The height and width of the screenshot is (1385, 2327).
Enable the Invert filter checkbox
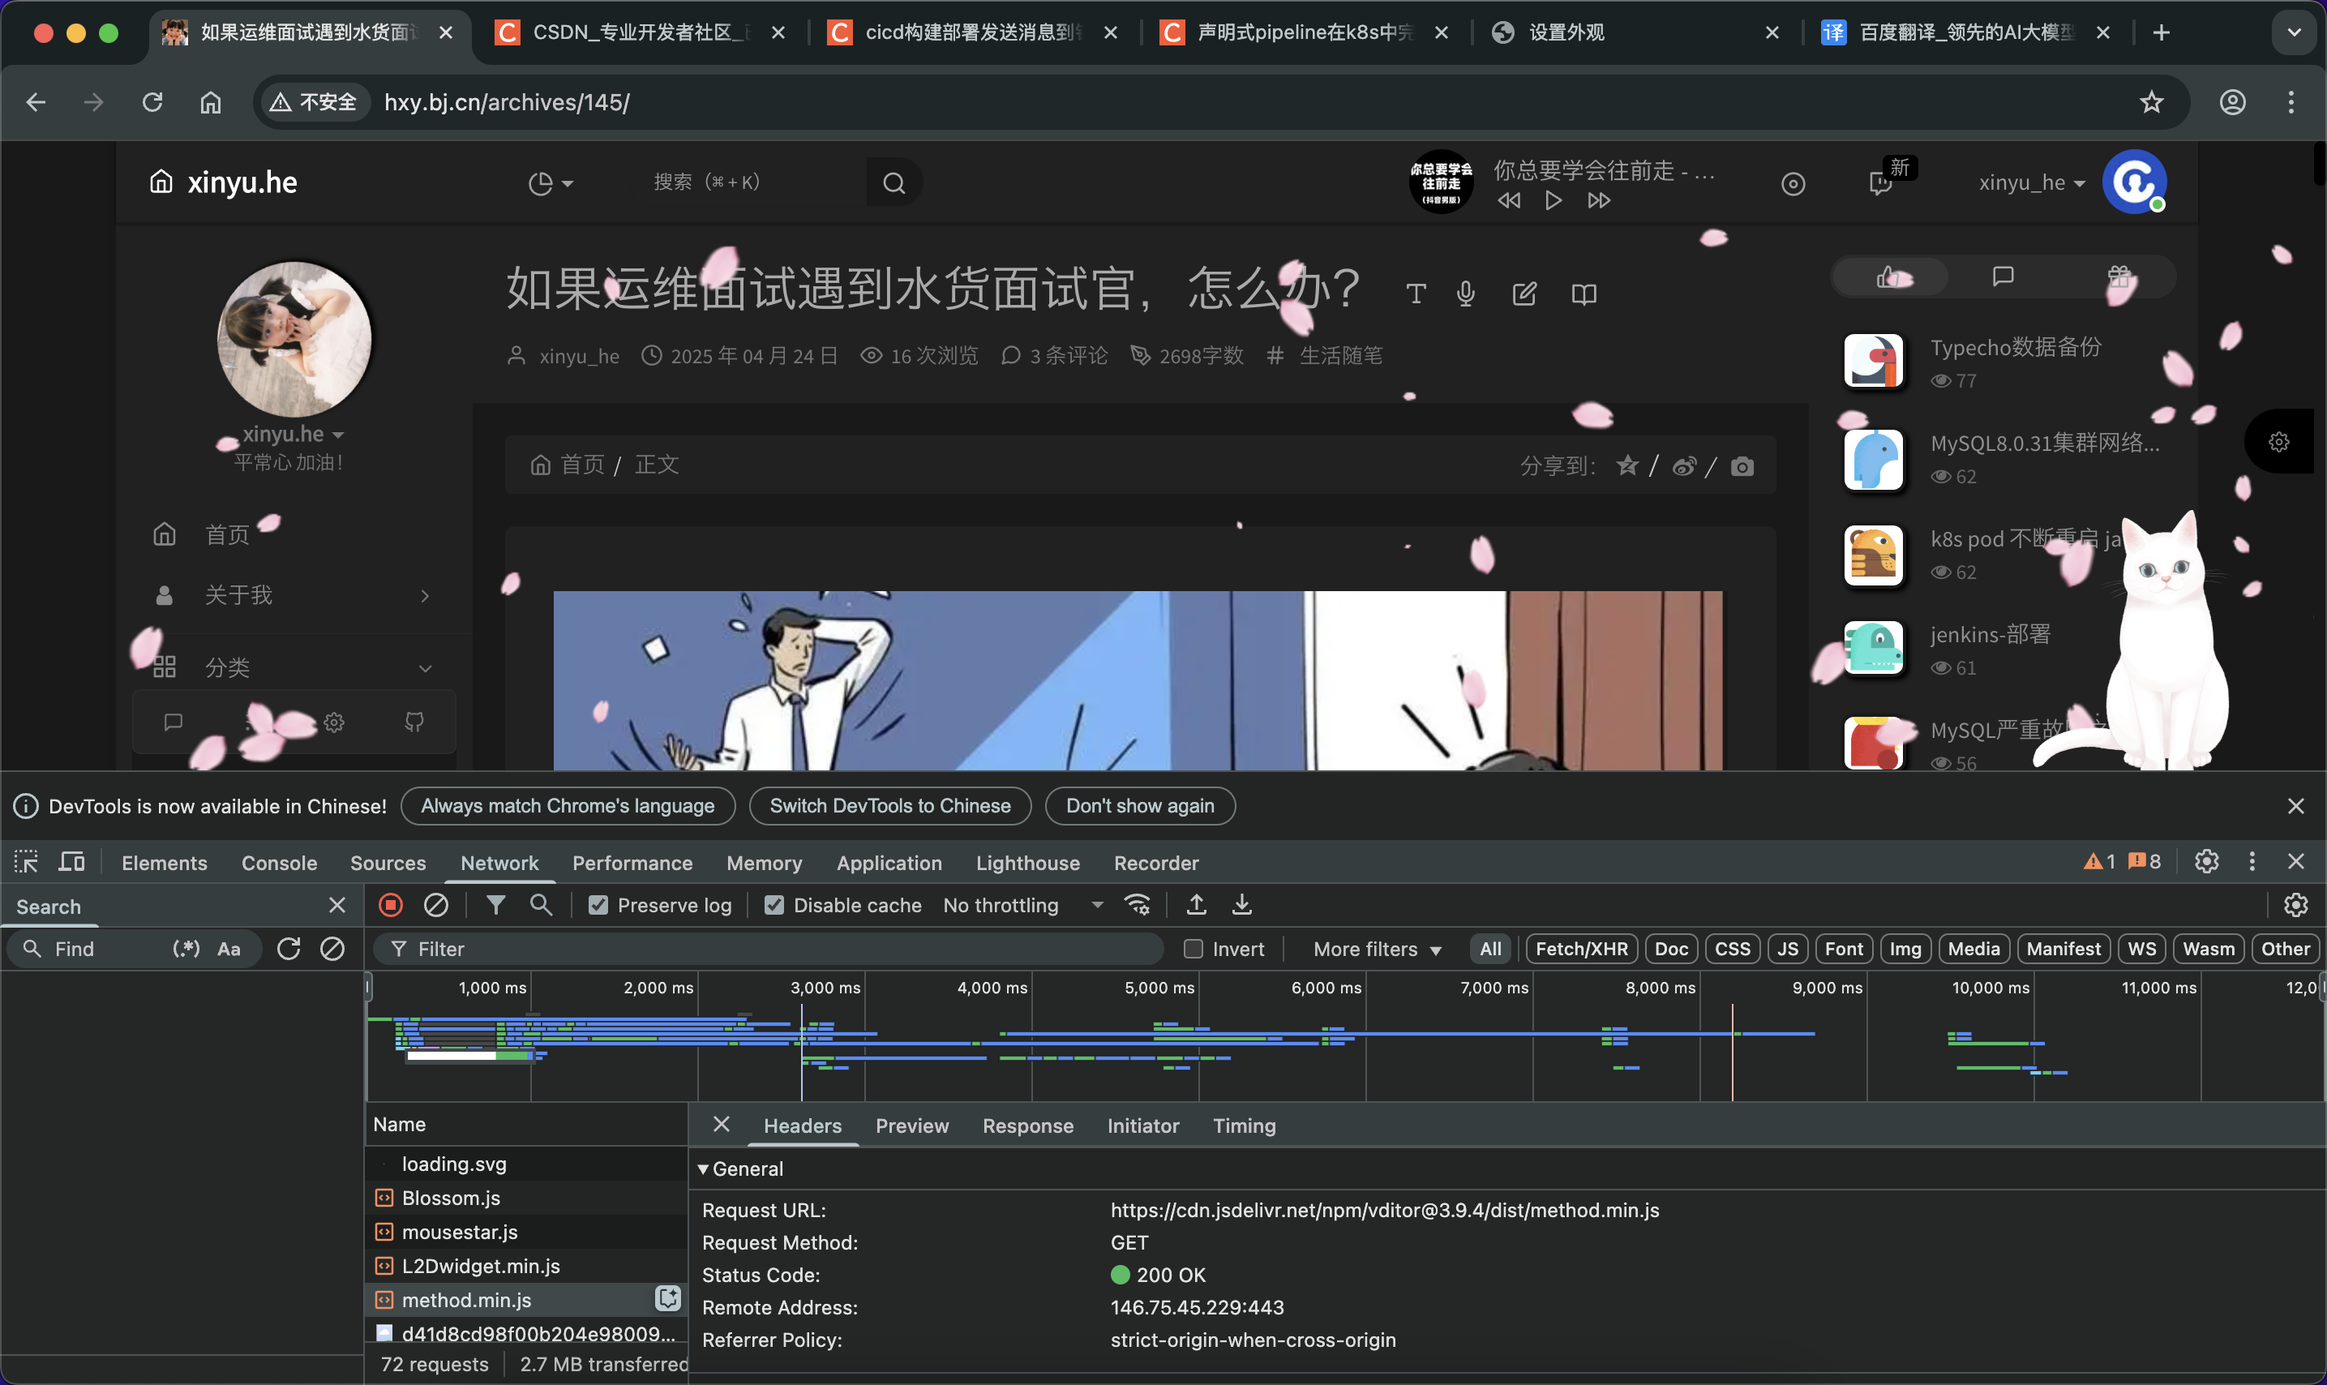pyautogui.click(x=1193, y=950)
